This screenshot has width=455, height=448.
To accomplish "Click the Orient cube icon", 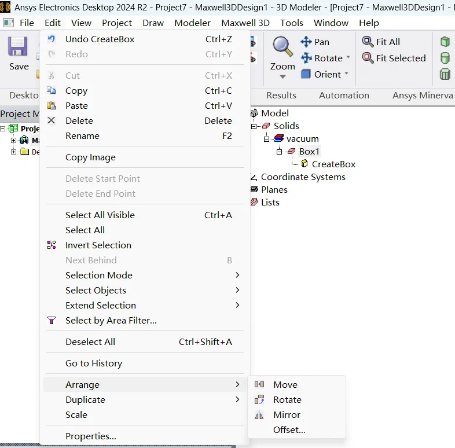I will [306, 74].
